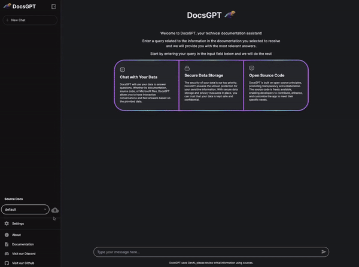Click the Discord icon
Viewport: 359px width, 267px height.
7,253
